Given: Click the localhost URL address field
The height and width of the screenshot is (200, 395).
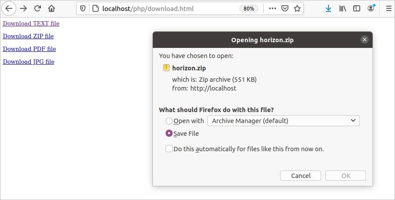Looking at the screenshot, I should (167, 8).
